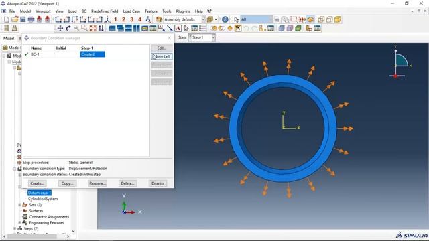429x241 pixels.
Task: Click the green cube display icon
Action: 298,28
